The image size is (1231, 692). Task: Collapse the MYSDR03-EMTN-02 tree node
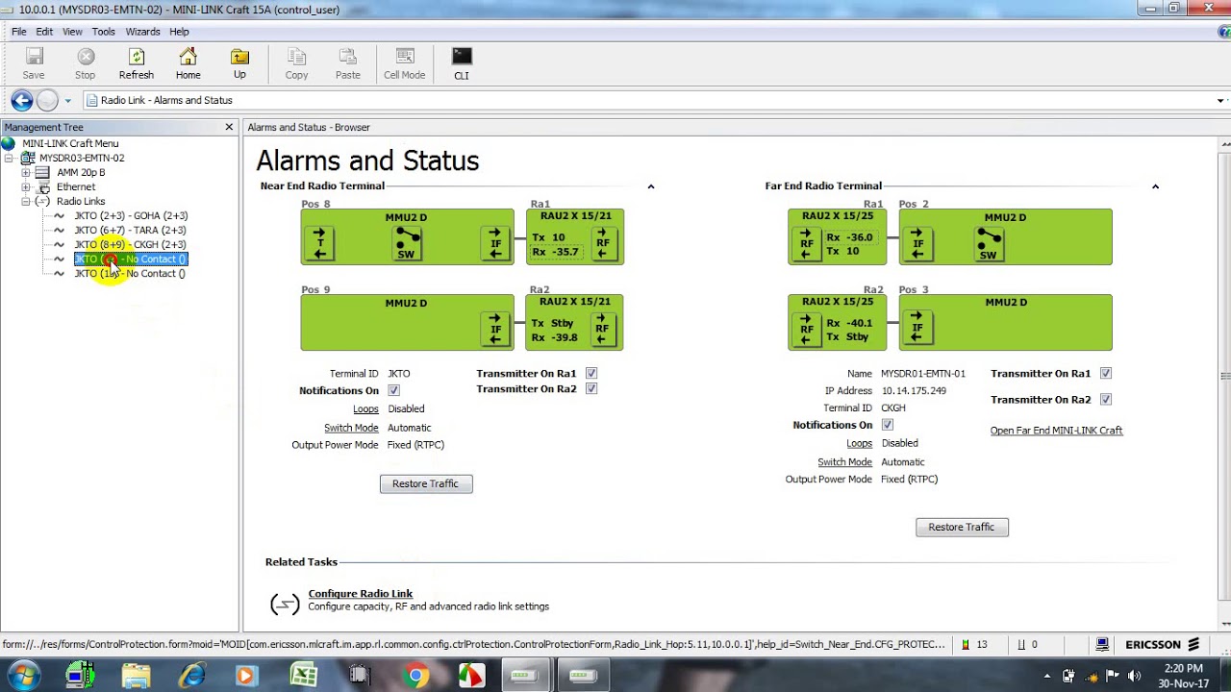pos(9,158)
